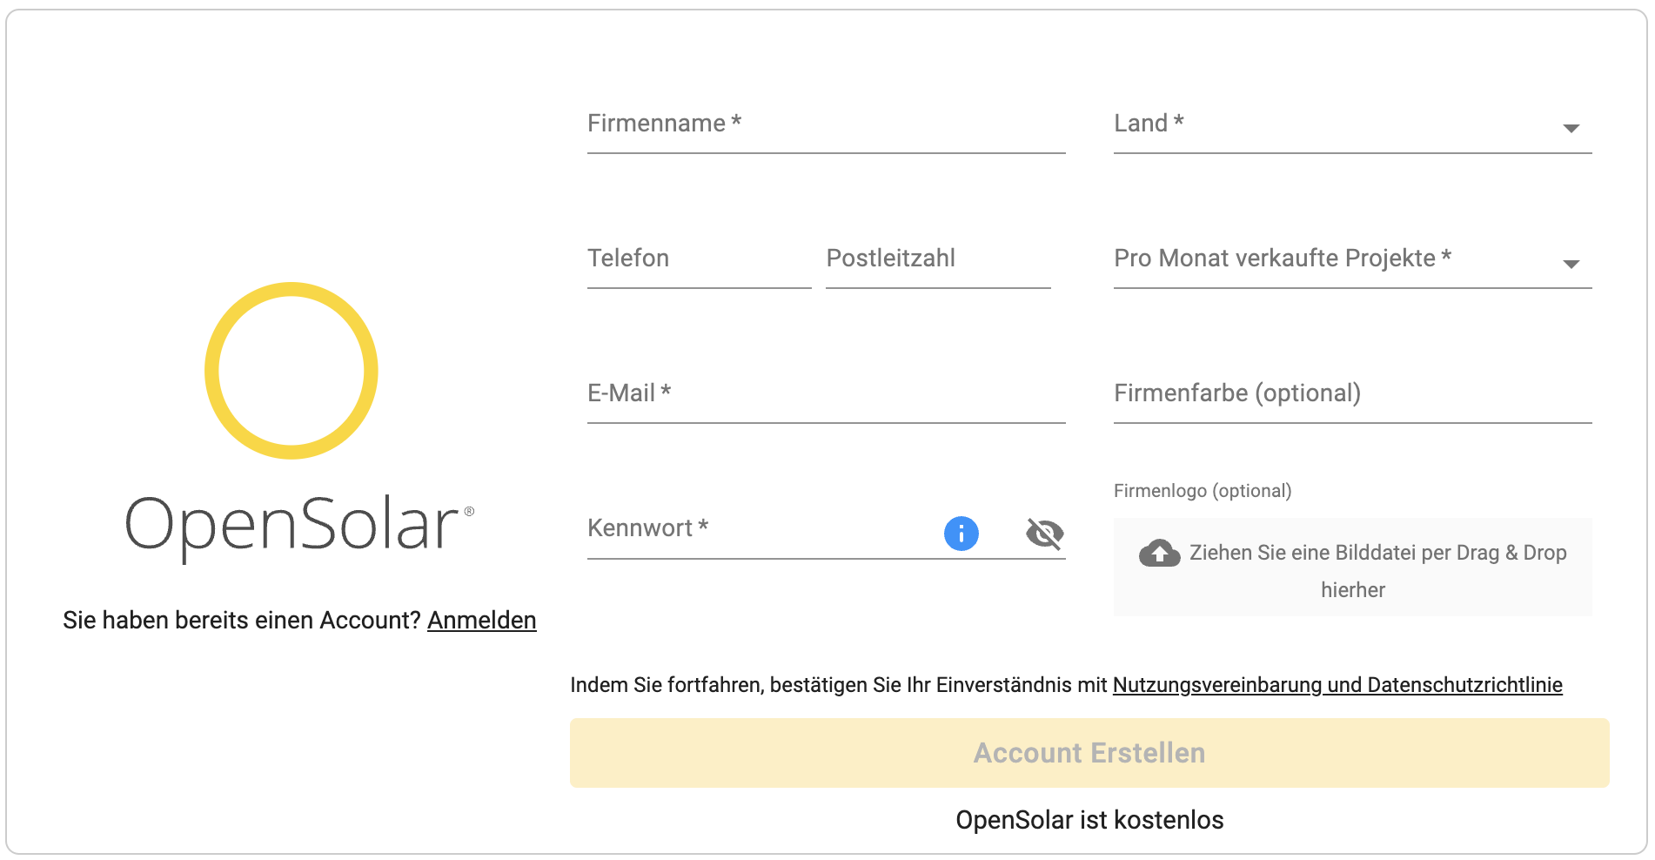Screen dimensions: 1655x860
Task: Click the Anmelden link
Action: pyautogui.click(x=481, y=621)
